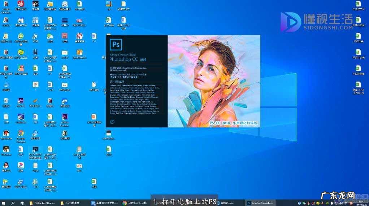The image size is (369, 206).
Task: Open the Adobe After Effects desktop shortcut
Action: [x=21, y=101]
